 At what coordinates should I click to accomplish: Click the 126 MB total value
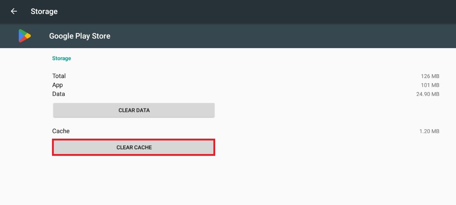[x=430, y=76]
